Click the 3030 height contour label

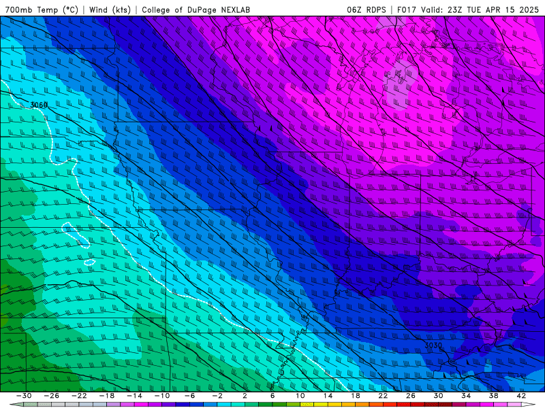click(x=433, y=345)
